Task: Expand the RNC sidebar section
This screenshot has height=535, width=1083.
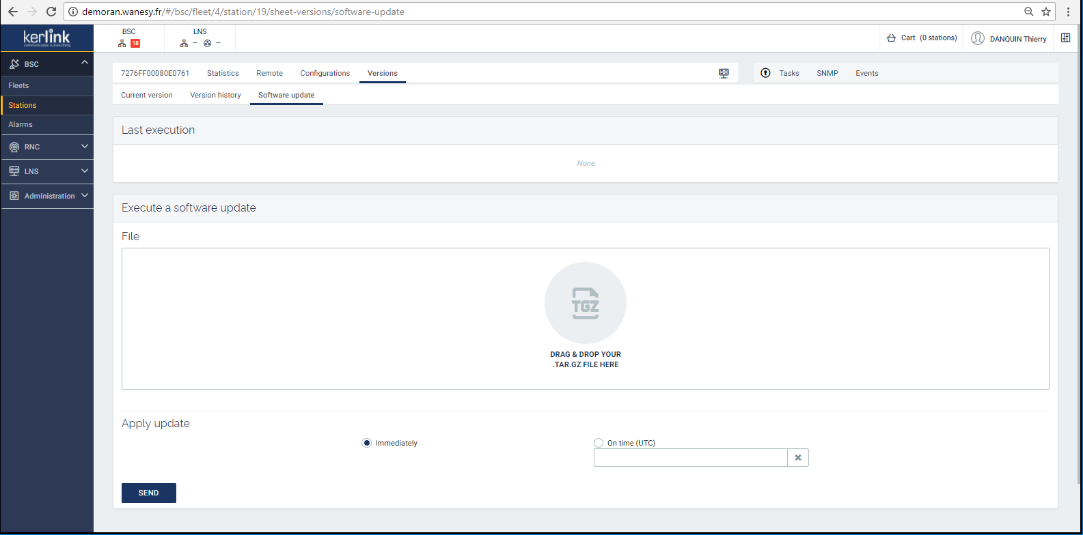Action: (85, 147)
